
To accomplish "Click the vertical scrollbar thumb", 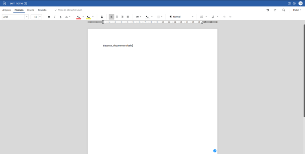I will (304, 70).
